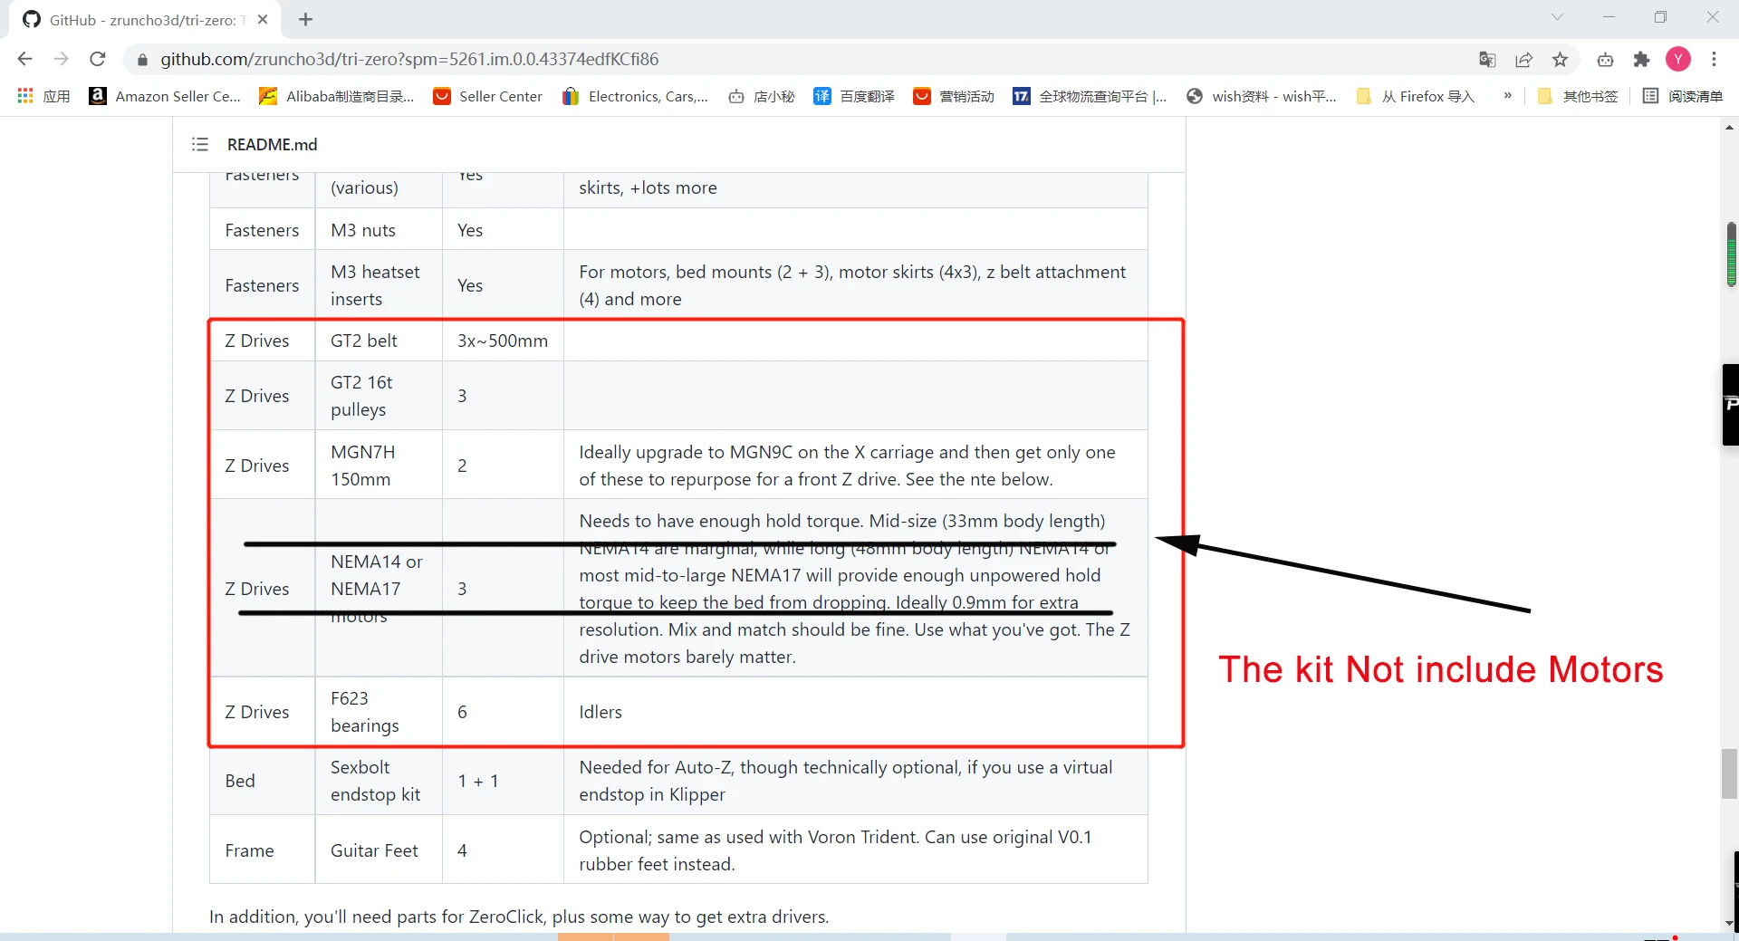Open the 营销活动 bookmark

(x=954, y=96)
